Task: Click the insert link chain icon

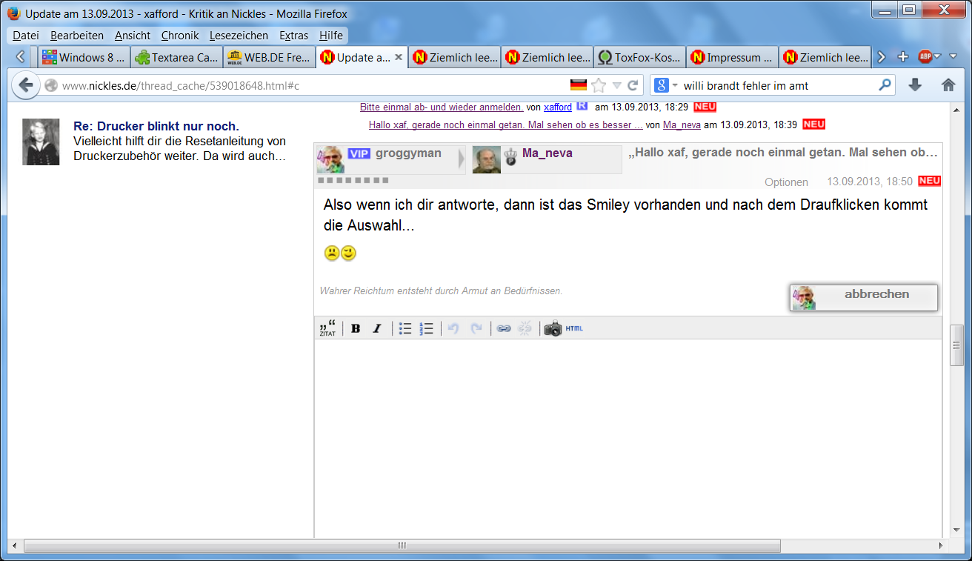Action: coord(504,328)
